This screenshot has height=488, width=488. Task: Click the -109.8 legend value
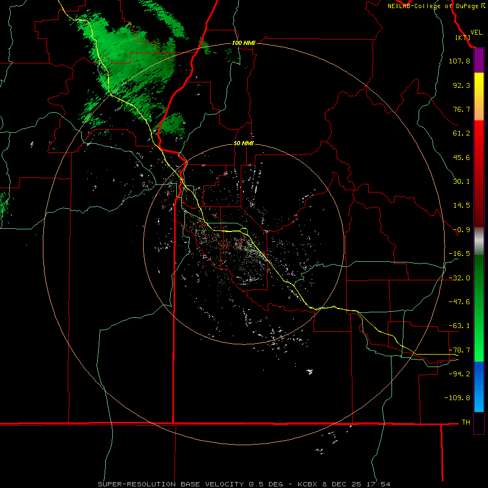pyautogui.click(x=457, y=398)
